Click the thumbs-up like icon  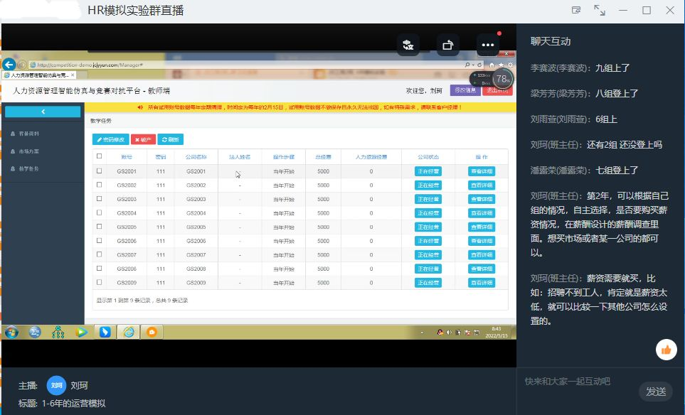(667, 349)
